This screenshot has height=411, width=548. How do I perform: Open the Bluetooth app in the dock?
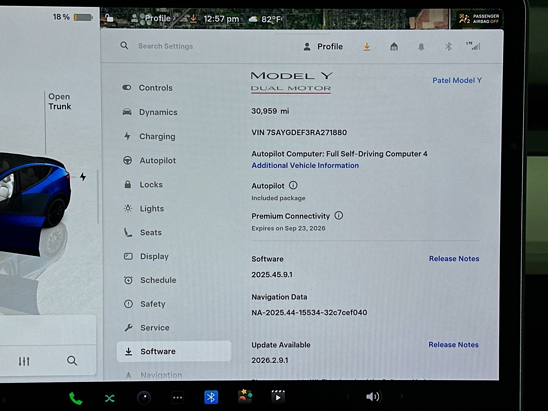[x=211, y=397]
